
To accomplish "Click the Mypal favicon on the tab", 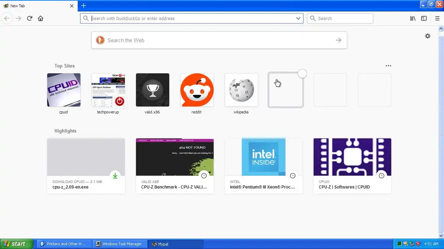I will coord(6,6).
